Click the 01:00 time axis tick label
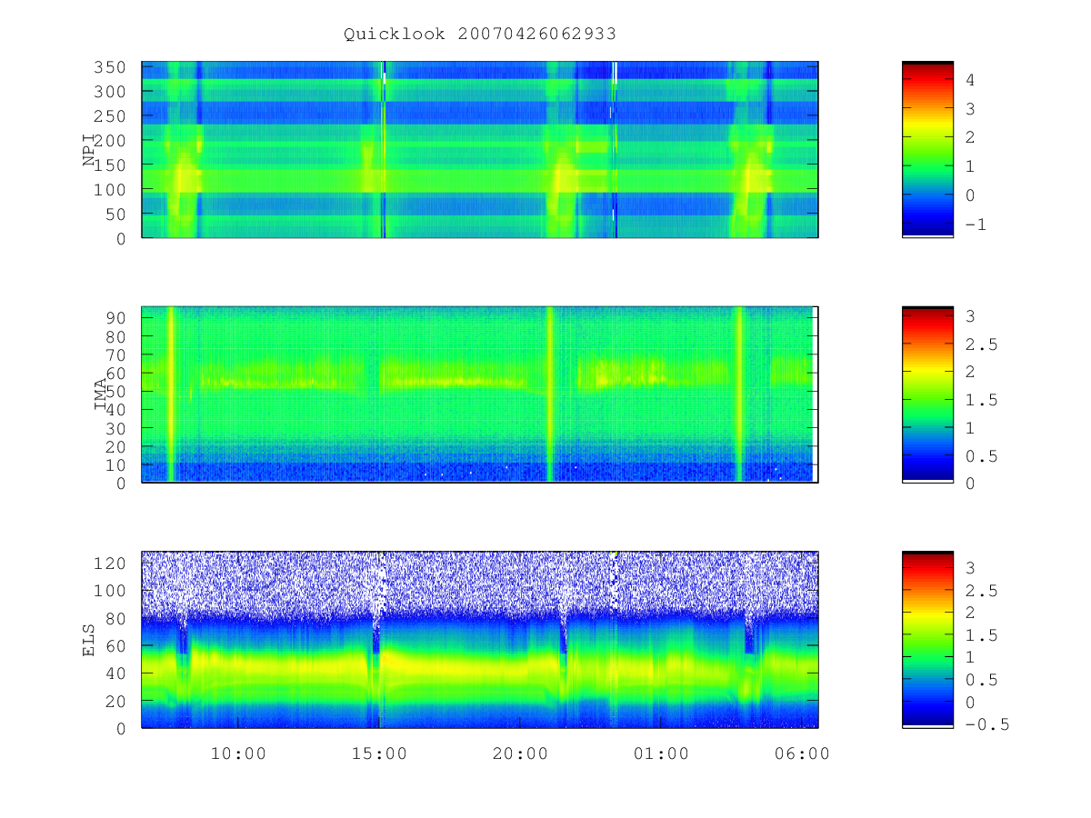Image resolution: width=1091 pixels, height=818 pixels. 661,753
